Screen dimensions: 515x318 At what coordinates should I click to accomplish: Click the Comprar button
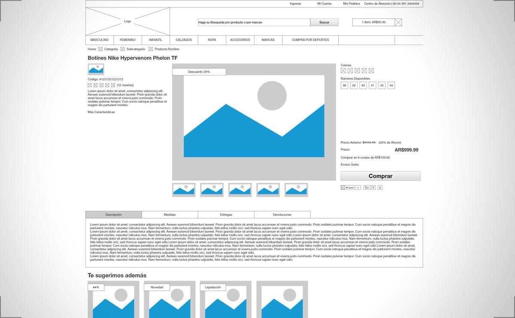point(381,176)
